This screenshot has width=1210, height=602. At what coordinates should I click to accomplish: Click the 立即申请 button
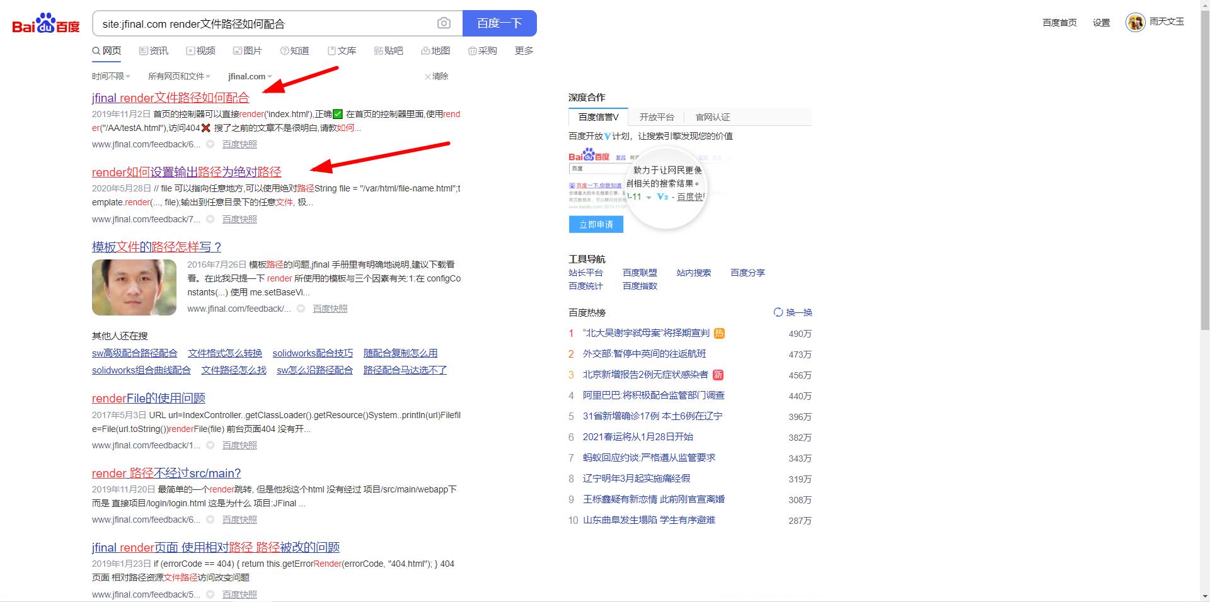pos(596,224)
